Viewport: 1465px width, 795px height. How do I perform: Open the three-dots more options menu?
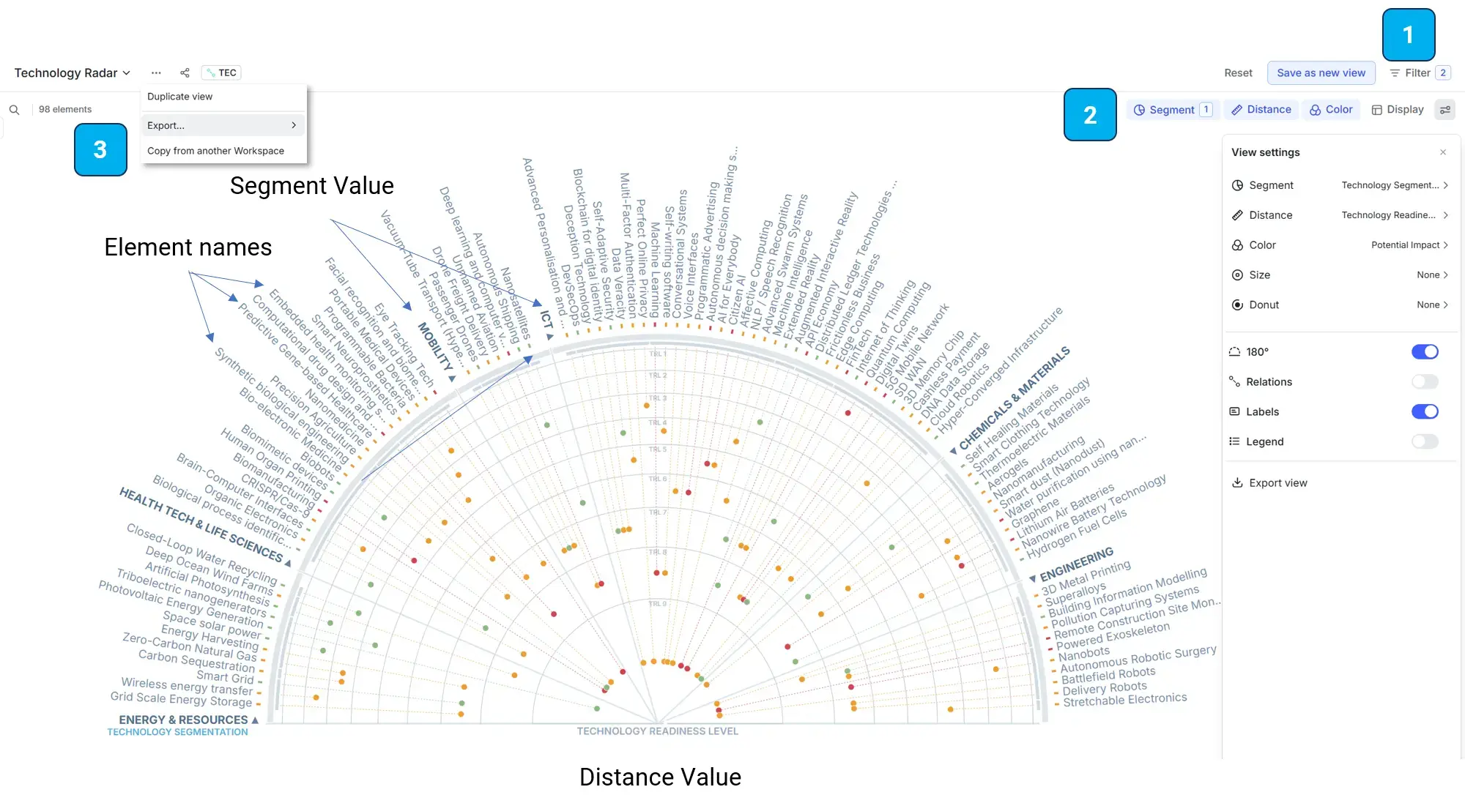156,72
